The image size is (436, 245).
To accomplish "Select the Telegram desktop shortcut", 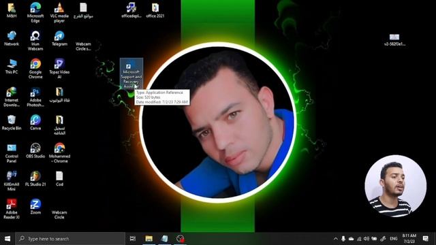I will click(x=59, y=38).
